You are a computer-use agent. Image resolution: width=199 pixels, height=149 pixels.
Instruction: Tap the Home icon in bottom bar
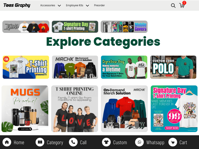(x=7, y=142)
